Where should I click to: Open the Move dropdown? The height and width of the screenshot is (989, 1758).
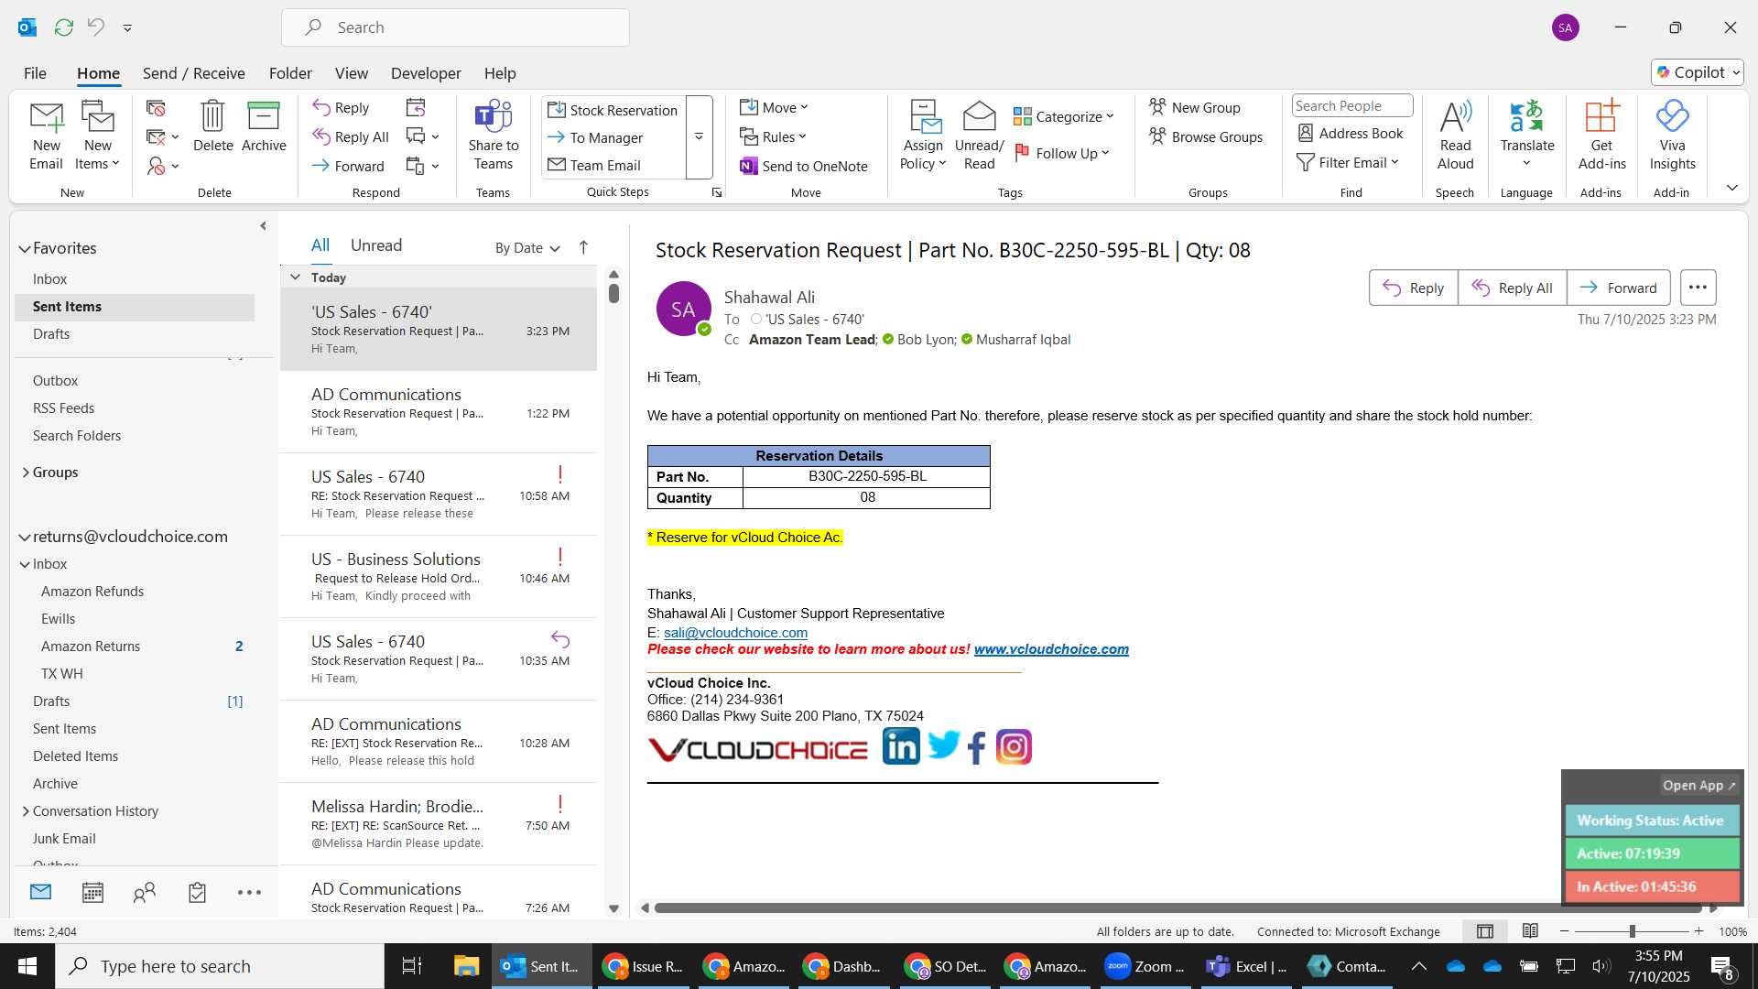point(775,108)
